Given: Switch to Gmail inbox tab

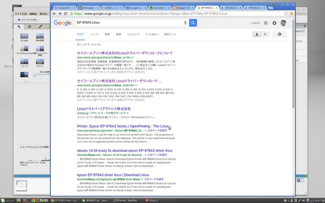Looking at the screenshot, I should click(112, 8).
